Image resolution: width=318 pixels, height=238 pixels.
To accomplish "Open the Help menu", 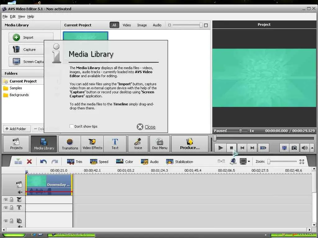I will (31, 16).
